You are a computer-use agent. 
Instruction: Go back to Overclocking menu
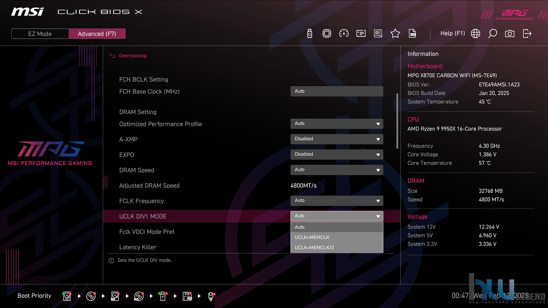click(133, 56)
